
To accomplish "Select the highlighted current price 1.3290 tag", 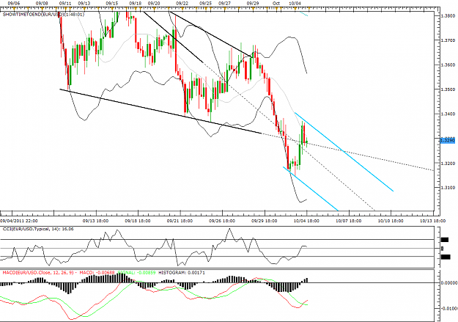I will click(x=448, y=141).
